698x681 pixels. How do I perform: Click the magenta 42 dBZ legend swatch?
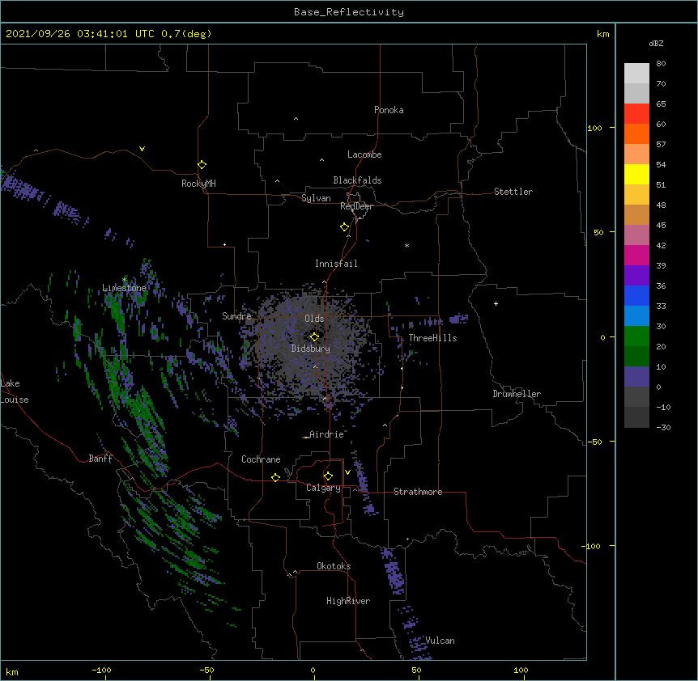click(x=636, y=255)
